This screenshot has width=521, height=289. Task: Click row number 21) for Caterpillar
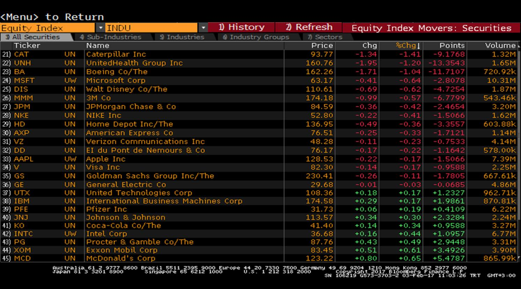tap(6, 54)
